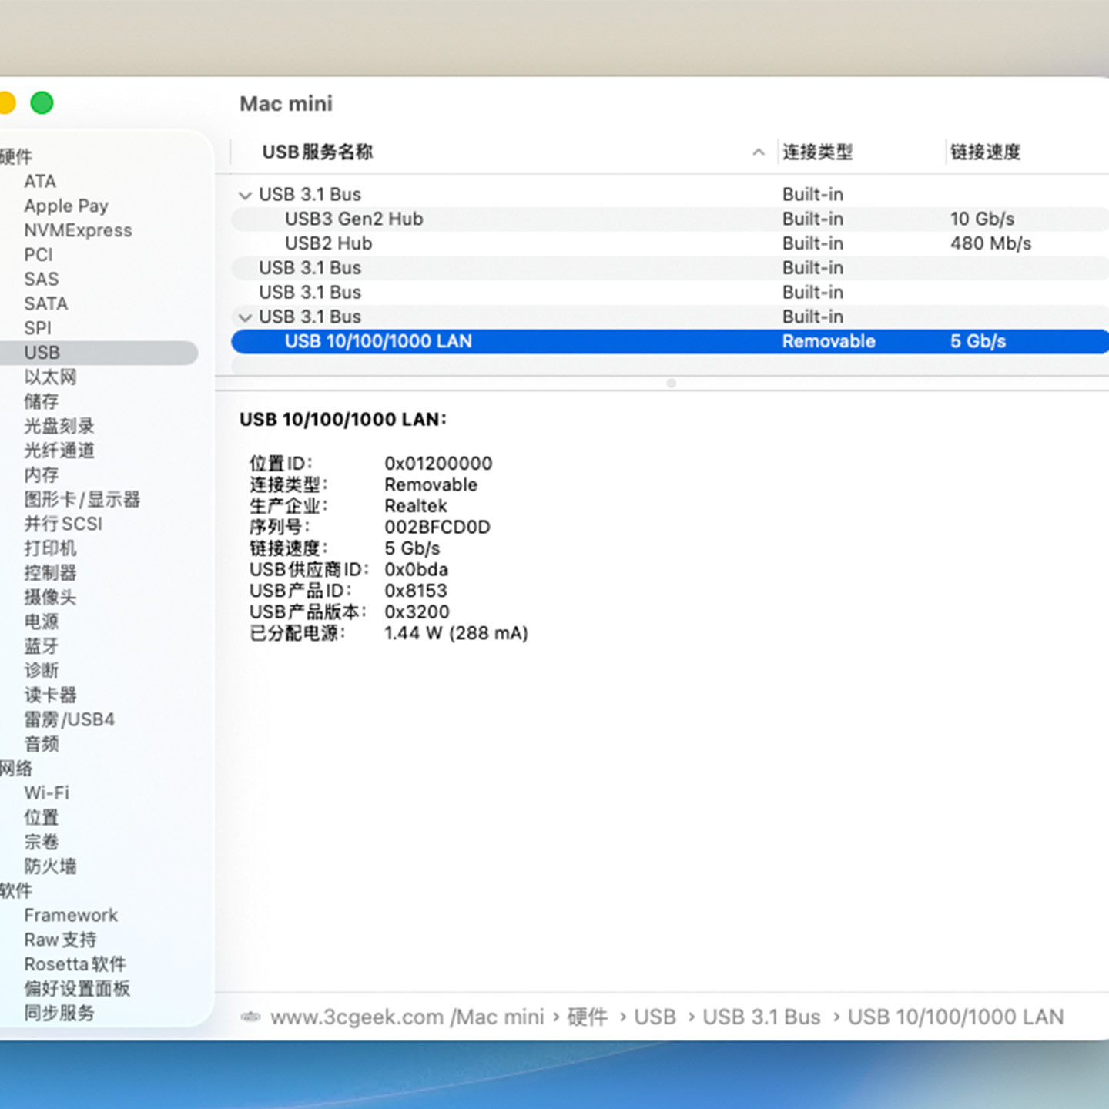Select 位置 under the 网络 section

[41, 817]
